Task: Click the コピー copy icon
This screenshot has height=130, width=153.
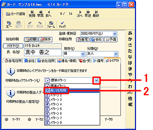Action: pyautogui.click(x=9, y=25)
